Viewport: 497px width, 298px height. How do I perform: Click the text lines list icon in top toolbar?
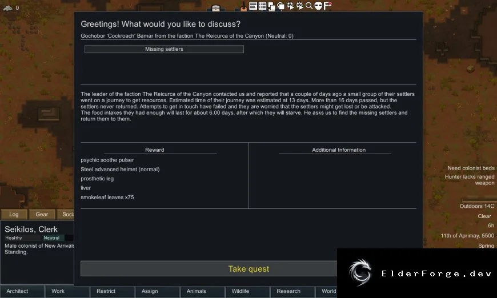pos(253,6)
